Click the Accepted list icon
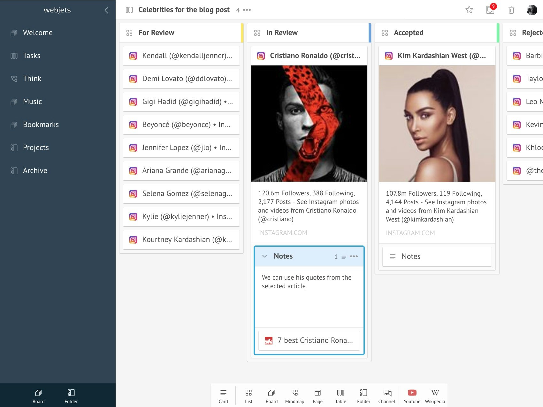This screenshot has height=407, width=543. click(x=385, y=33)
